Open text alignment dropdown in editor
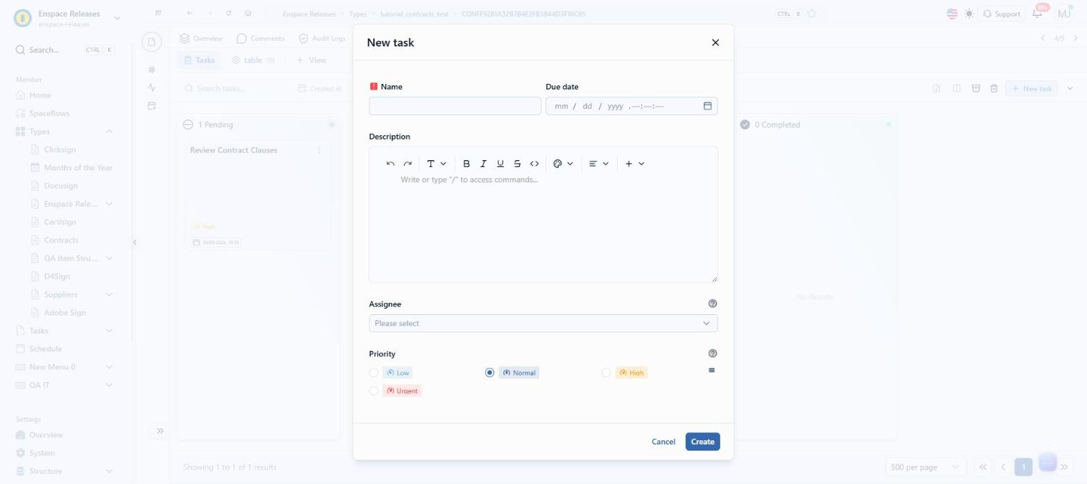The image size is (1087, 484). (x=598, y=164)
